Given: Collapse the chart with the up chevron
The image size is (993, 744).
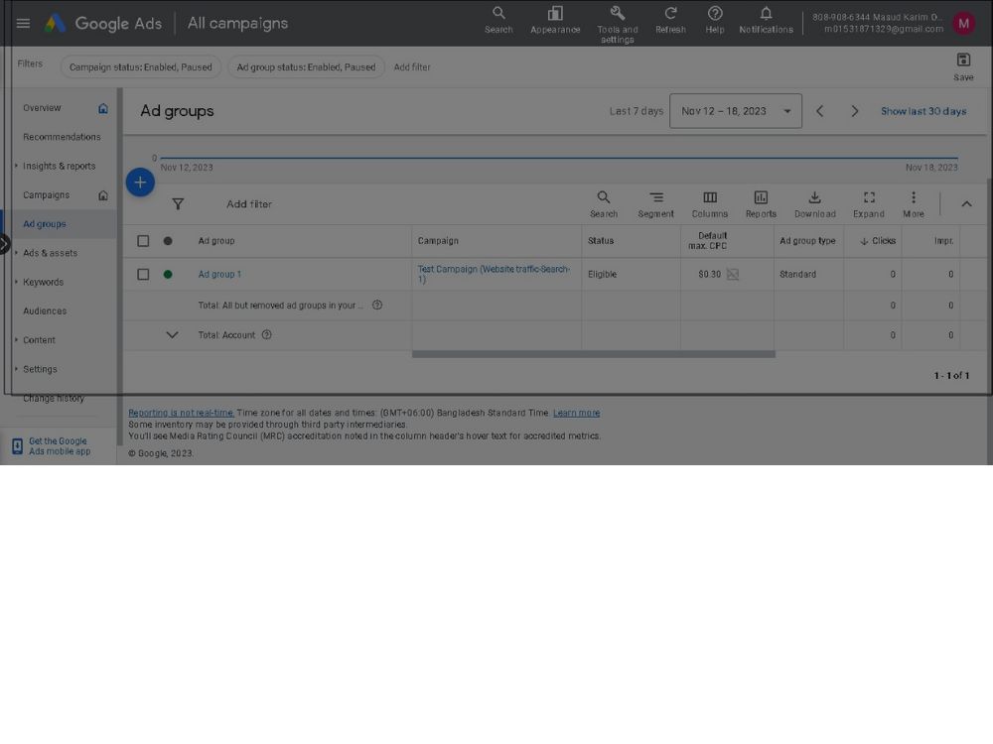Looking at the screenshot, I should (x=966, y=203).
